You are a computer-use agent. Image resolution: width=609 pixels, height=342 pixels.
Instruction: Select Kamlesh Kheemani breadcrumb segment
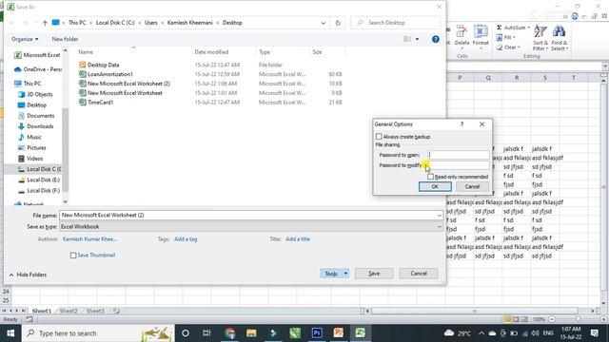(x=190, y=23)
